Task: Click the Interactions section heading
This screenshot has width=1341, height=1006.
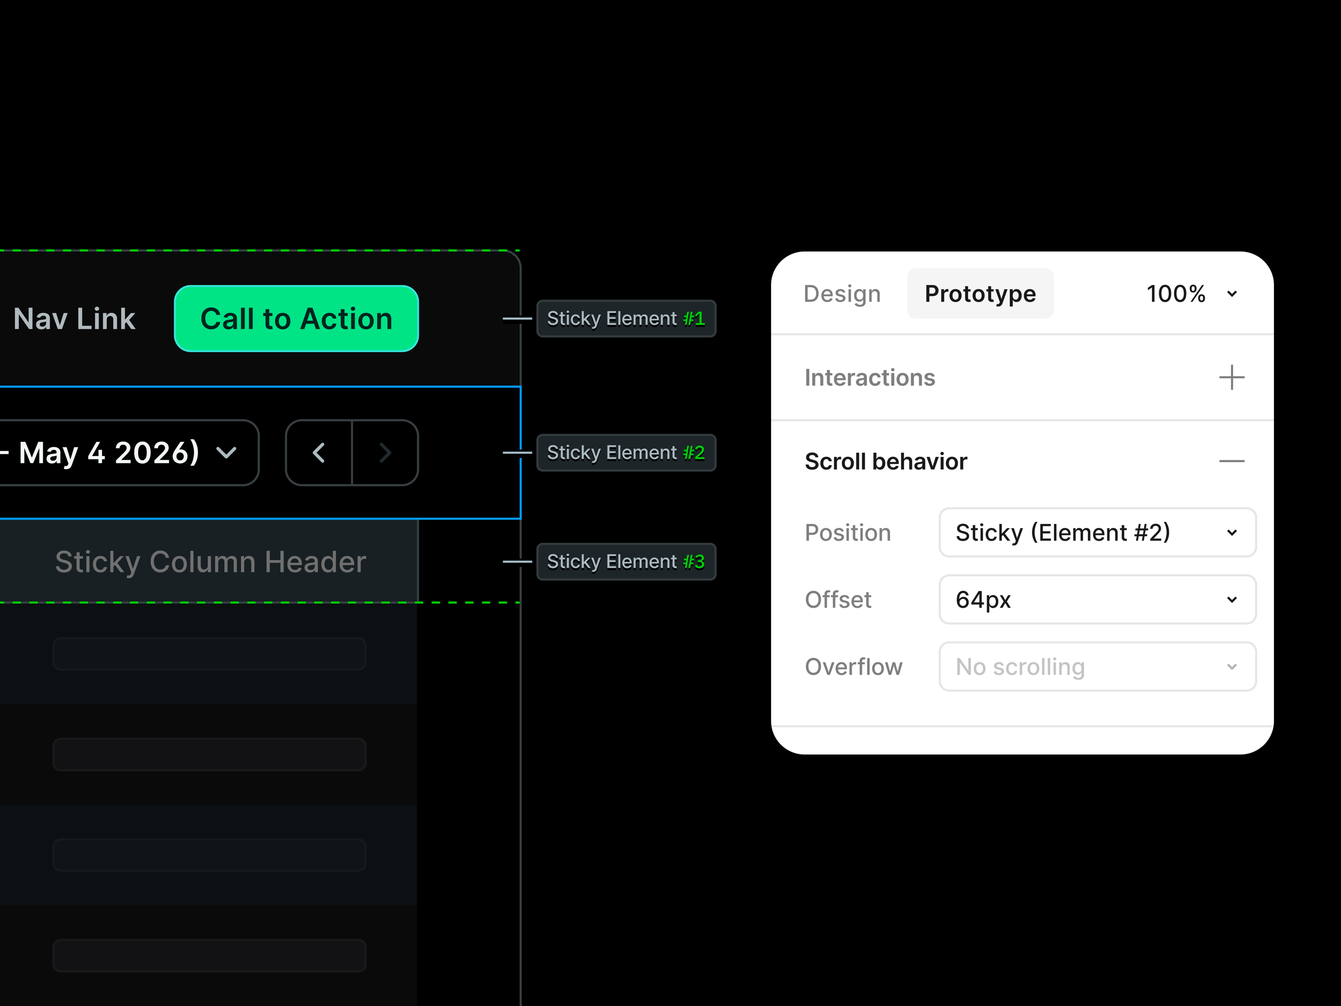Action: point(870,377)
